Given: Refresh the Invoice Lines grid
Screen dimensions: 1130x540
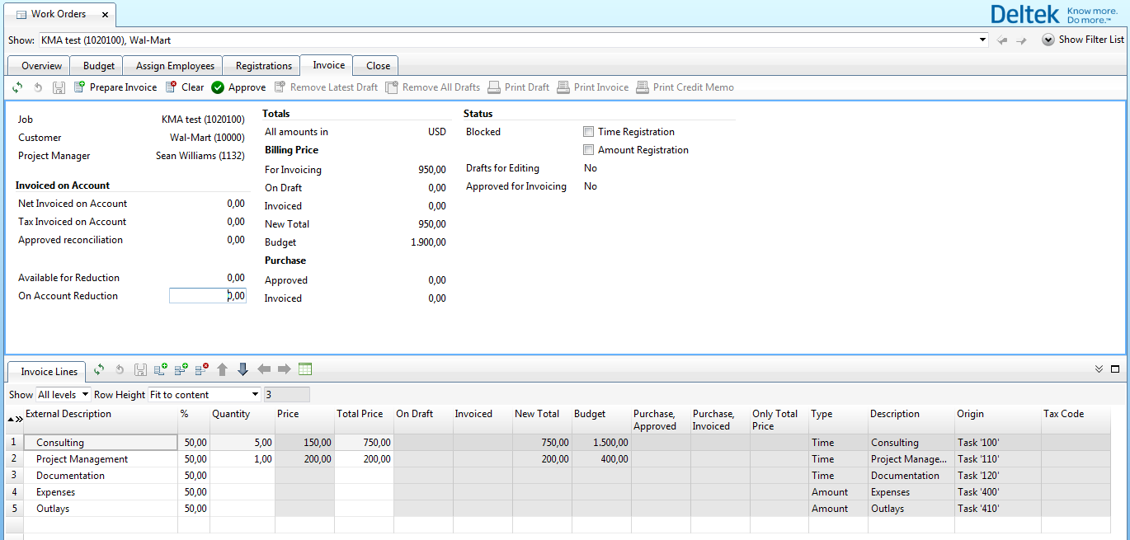Looking at the screenshot, I should click(99, 370).
